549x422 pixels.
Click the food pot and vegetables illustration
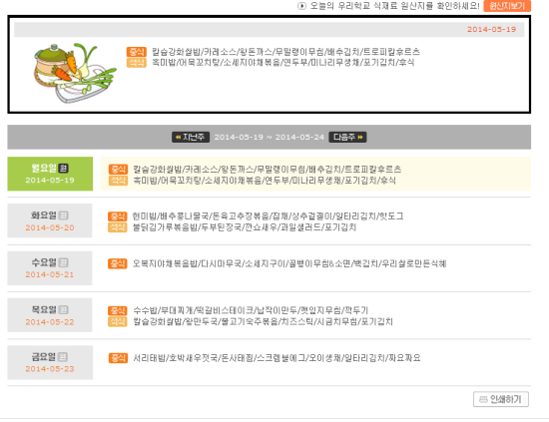point(75,73)
